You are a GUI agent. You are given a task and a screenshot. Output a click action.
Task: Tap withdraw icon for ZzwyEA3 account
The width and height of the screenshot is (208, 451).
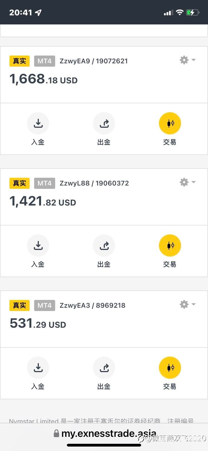[x=104, y=368]
